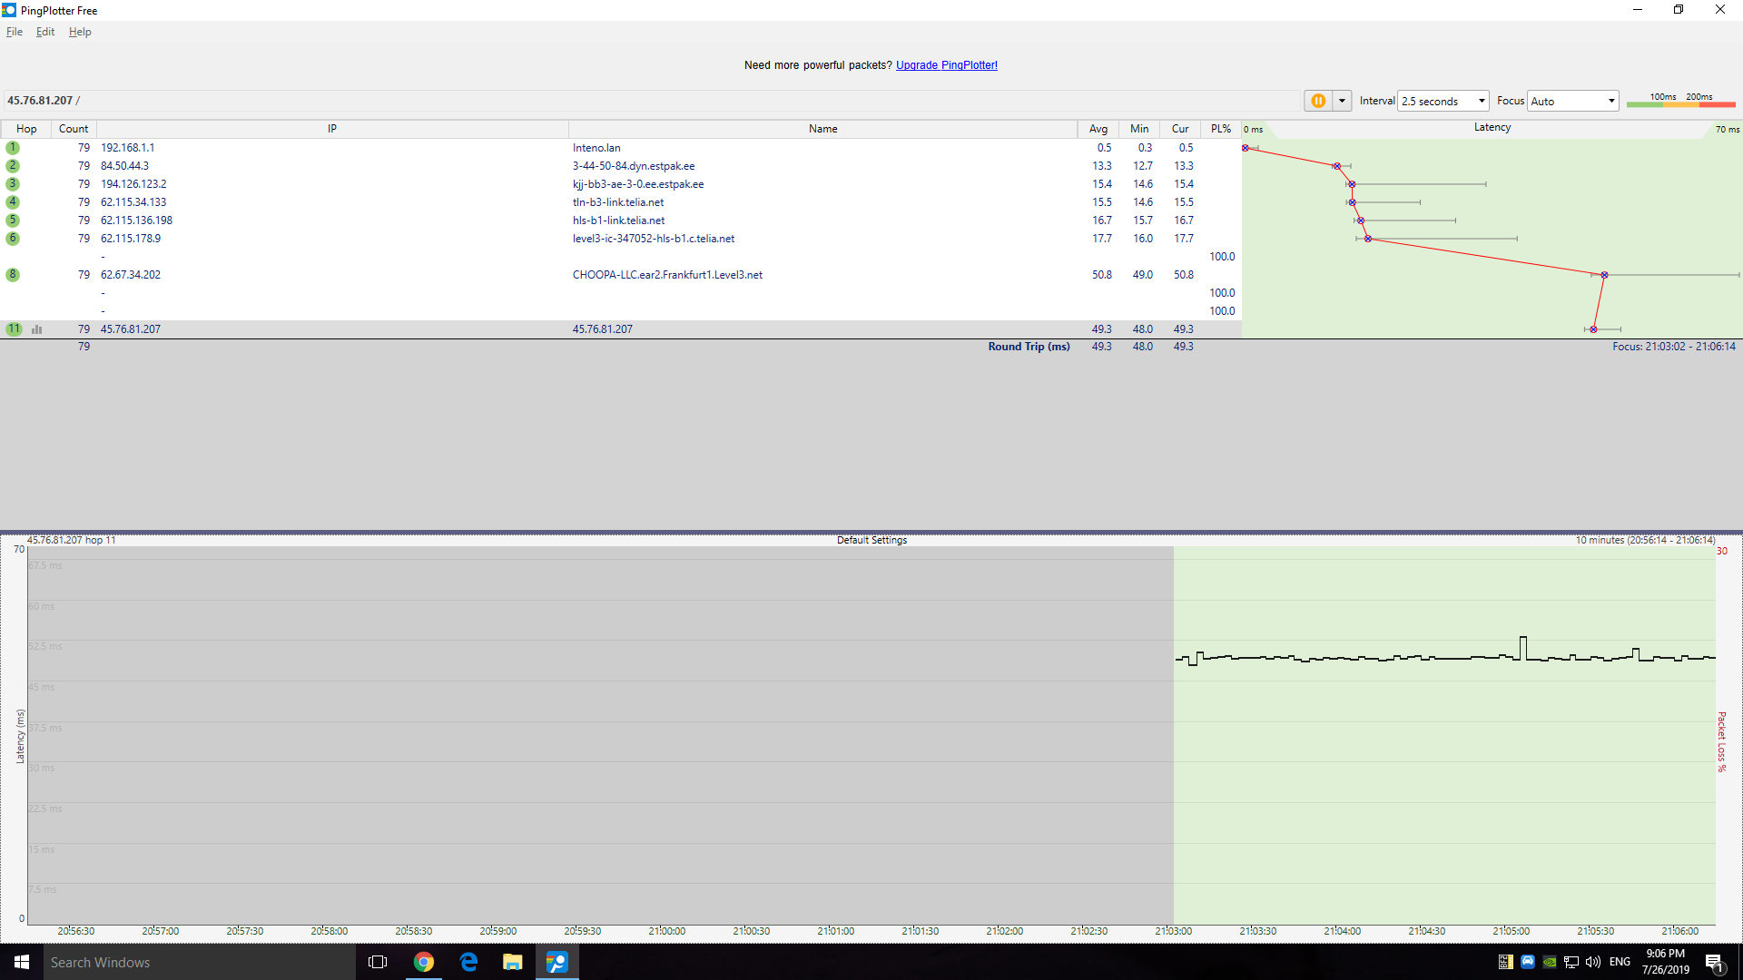The width and height of the screenshot is (1743, 980).
Task: Open the File menu
Action: pos(15,32)
